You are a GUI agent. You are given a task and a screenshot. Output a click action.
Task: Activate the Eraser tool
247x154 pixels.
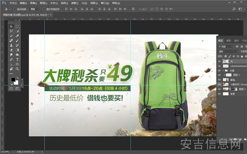tap(11, 50)
